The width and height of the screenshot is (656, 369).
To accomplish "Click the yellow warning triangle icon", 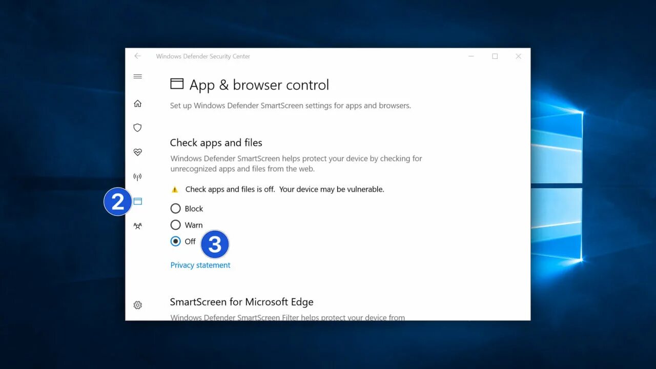I will point(175,190).
